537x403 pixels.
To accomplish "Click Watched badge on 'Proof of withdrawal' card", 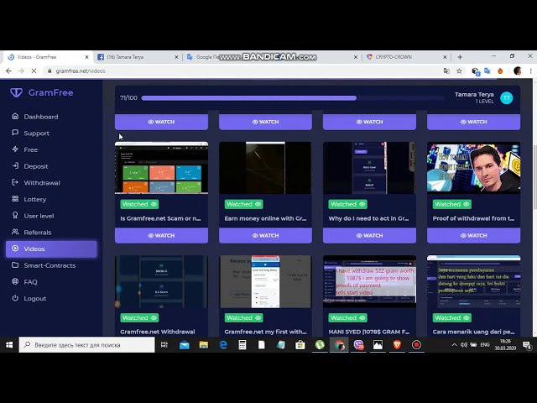I will 451,204.
